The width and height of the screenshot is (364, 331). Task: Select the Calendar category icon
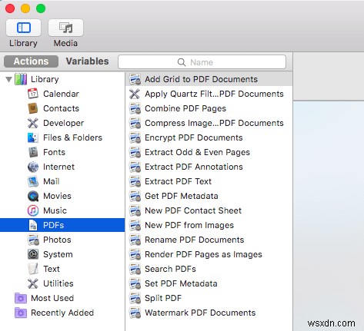point(33,94)
